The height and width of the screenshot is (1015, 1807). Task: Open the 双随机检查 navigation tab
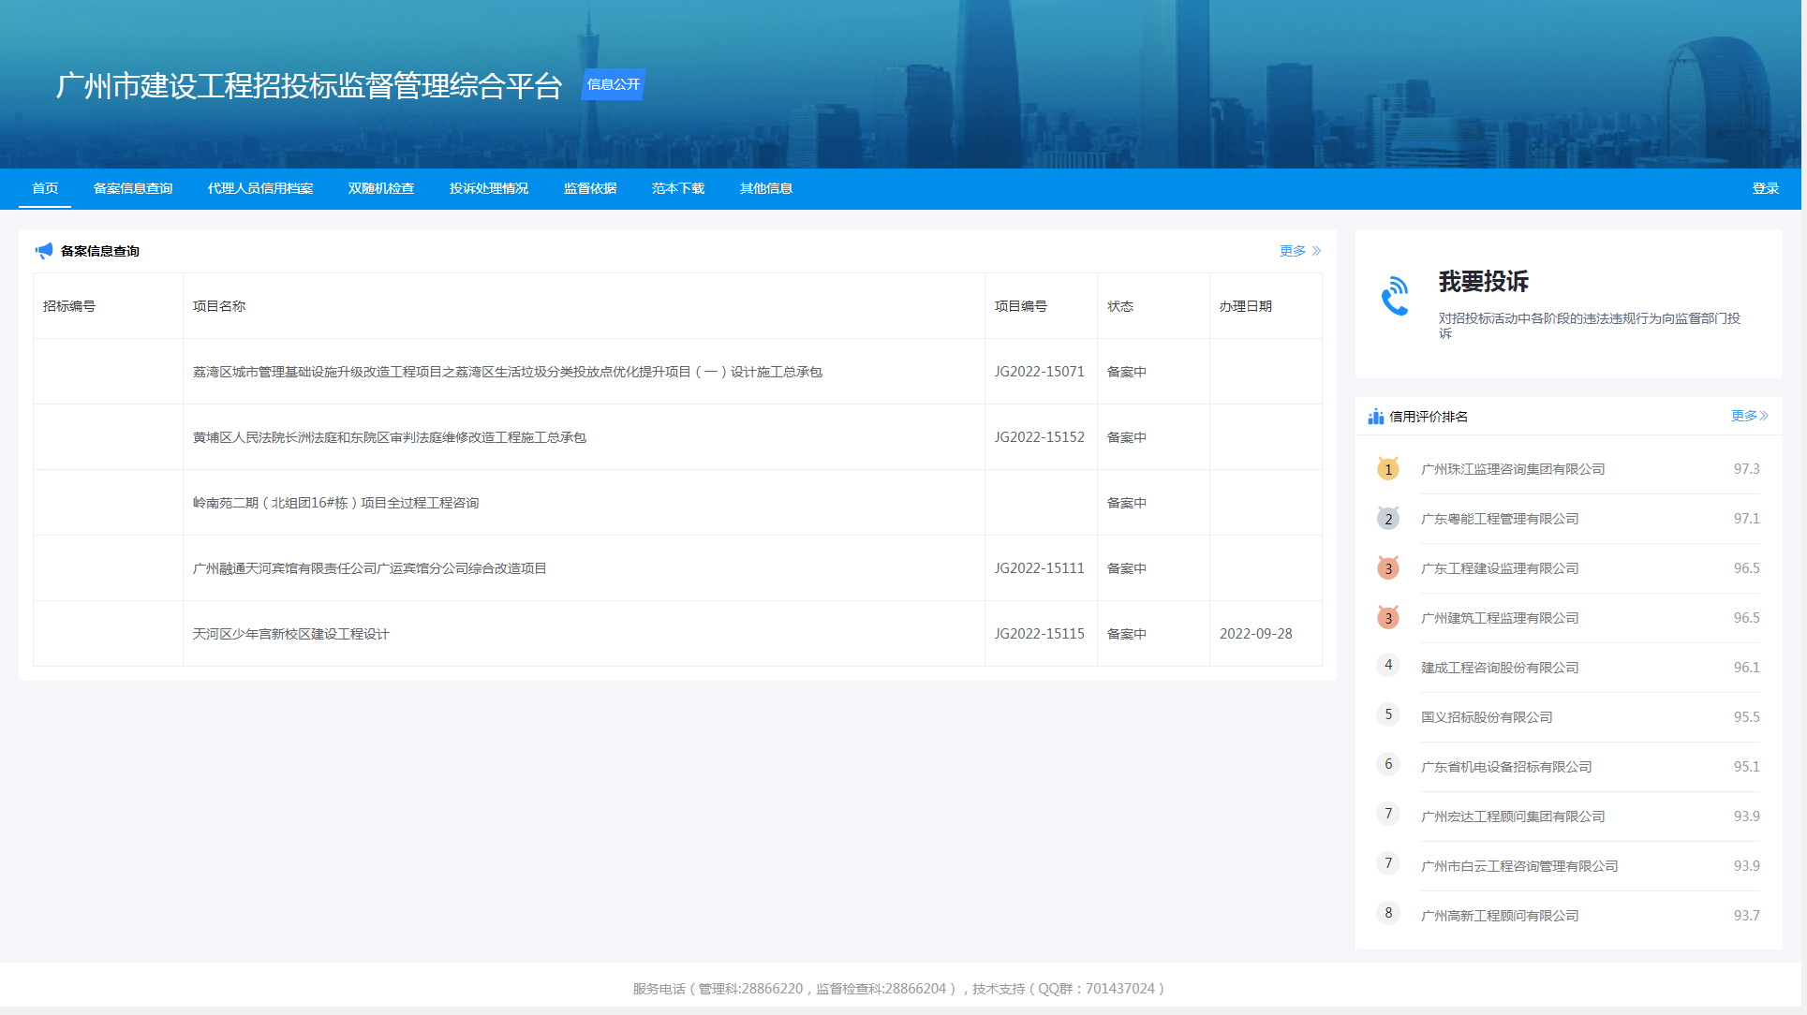pos(381,188)
